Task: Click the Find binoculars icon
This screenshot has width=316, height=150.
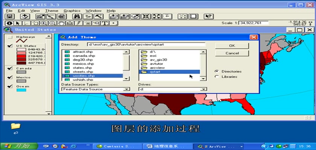Action: (77, 16)
